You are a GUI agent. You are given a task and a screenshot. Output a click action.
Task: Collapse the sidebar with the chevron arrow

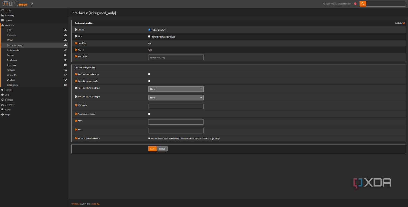[x=32, y=4]
